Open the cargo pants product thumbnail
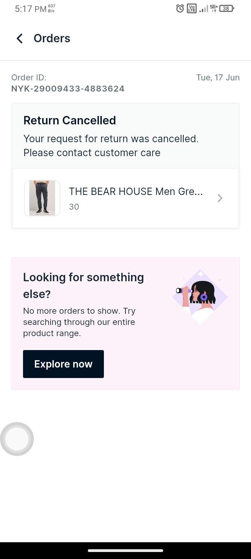The image size is (251, 559). [x=42, y=198]
